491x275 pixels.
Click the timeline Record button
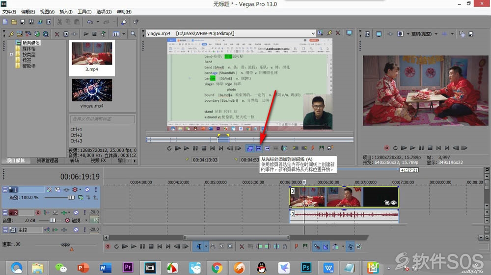108,247
